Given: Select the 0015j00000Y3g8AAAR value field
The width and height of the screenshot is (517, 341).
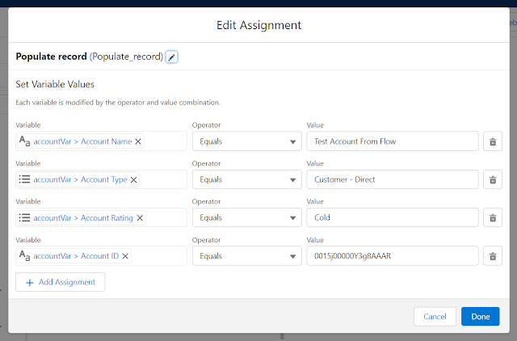Looking at the screenshot, I should click(393, 256).
